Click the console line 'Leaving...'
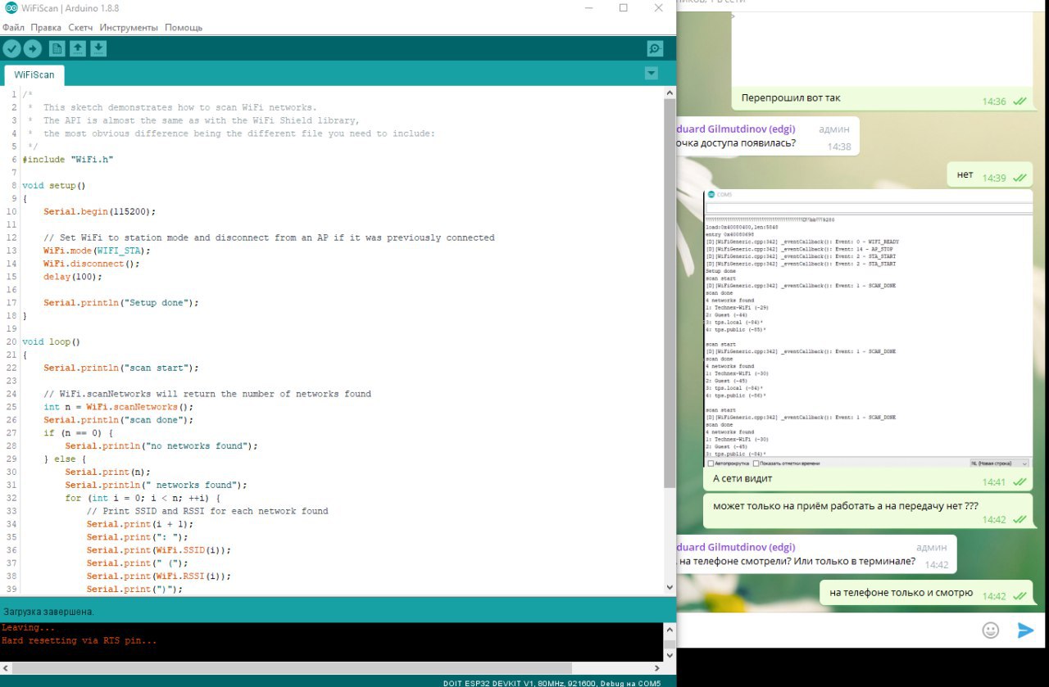The width and height of the screenshot is (1049, 687). (x=28, y=628)
